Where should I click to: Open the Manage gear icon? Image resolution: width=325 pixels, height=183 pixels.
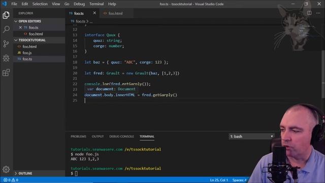6,169
